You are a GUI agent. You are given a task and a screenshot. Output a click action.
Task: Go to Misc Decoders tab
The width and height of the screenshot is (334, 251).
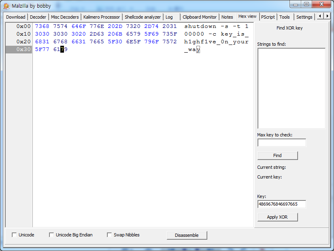(x=65, y=17)
